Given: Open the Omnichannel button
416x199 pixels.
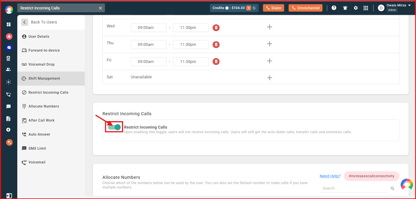Looking at the screenshot, I should pyautogui.click(x=305, y=8).
